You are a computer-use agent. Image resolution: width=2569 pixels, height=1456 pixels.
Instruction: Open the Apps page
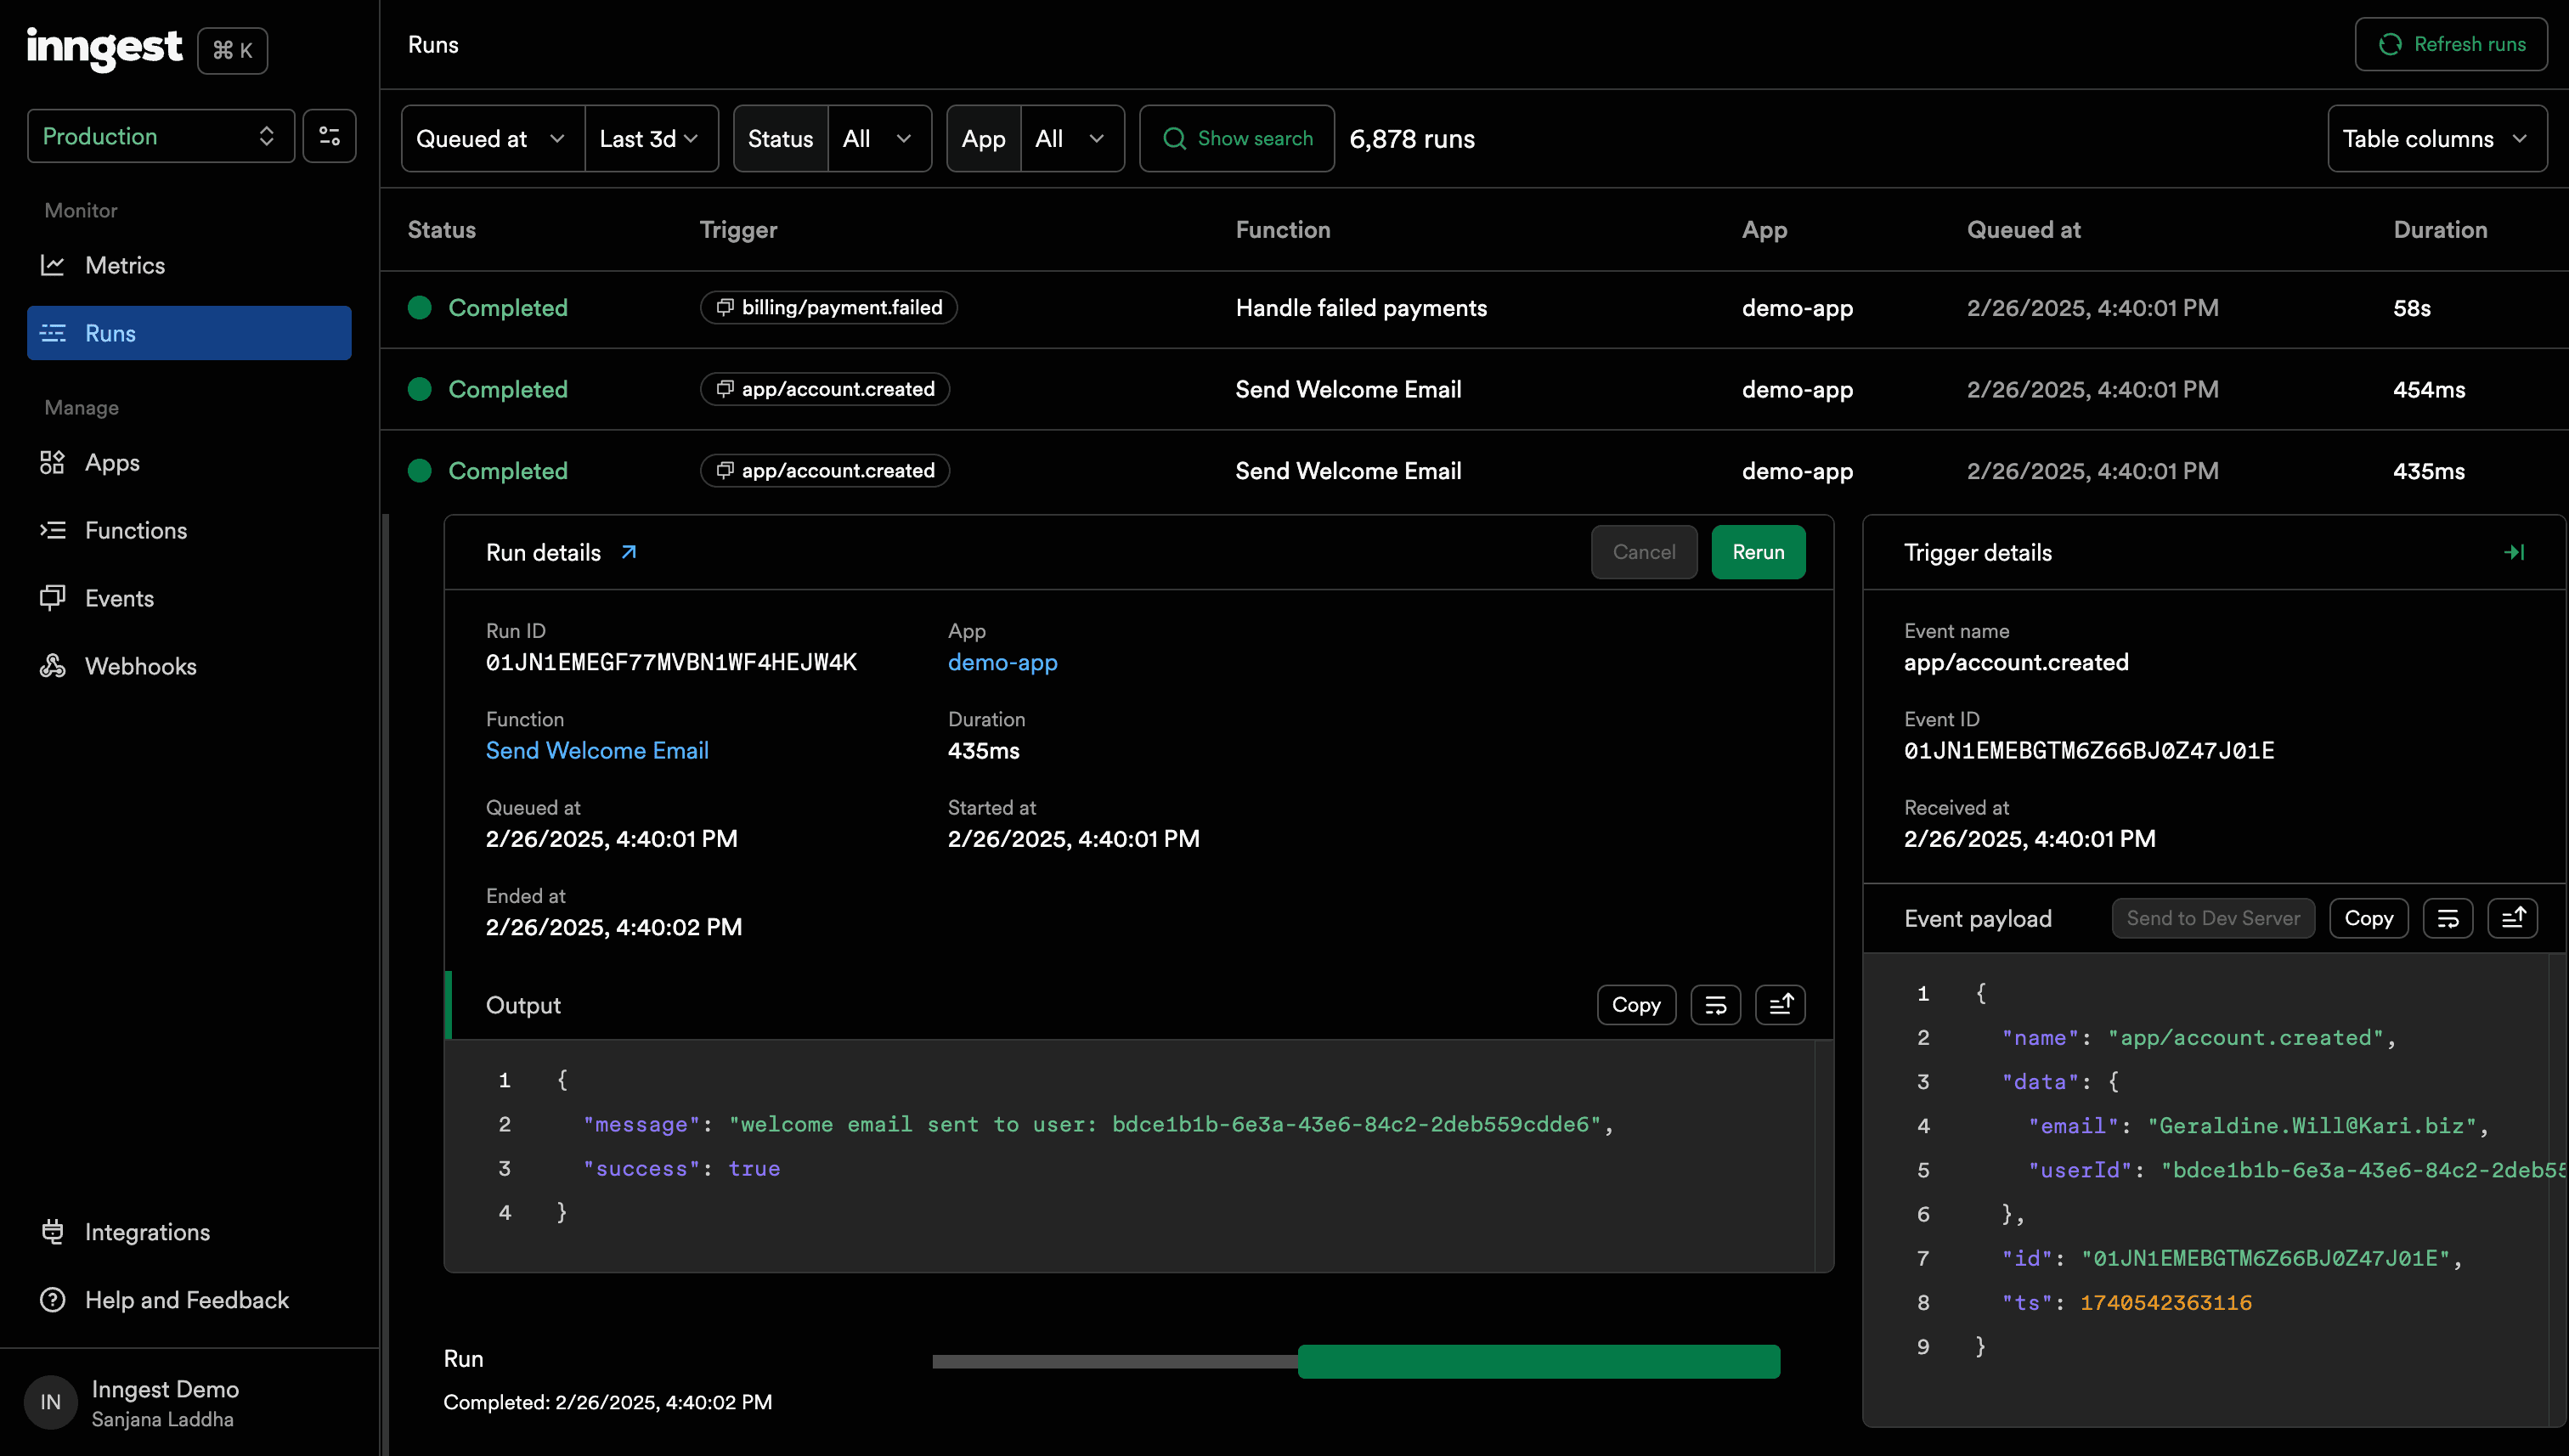189,462
